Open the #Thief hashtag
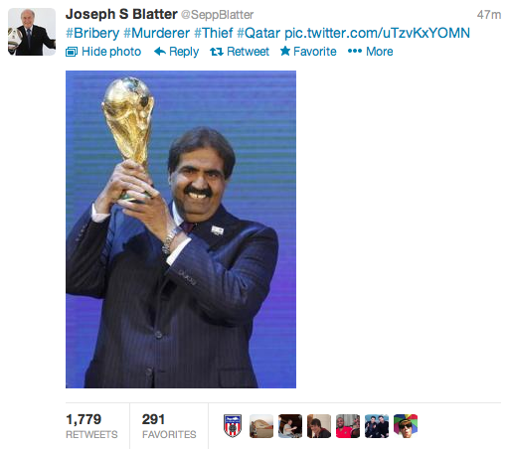 point(214,33)
